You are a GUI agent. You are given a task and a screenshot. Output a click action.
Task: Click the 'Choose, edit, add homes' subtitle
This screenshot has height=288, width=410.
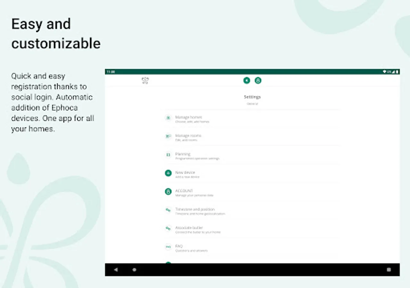(x=192, y=122)
